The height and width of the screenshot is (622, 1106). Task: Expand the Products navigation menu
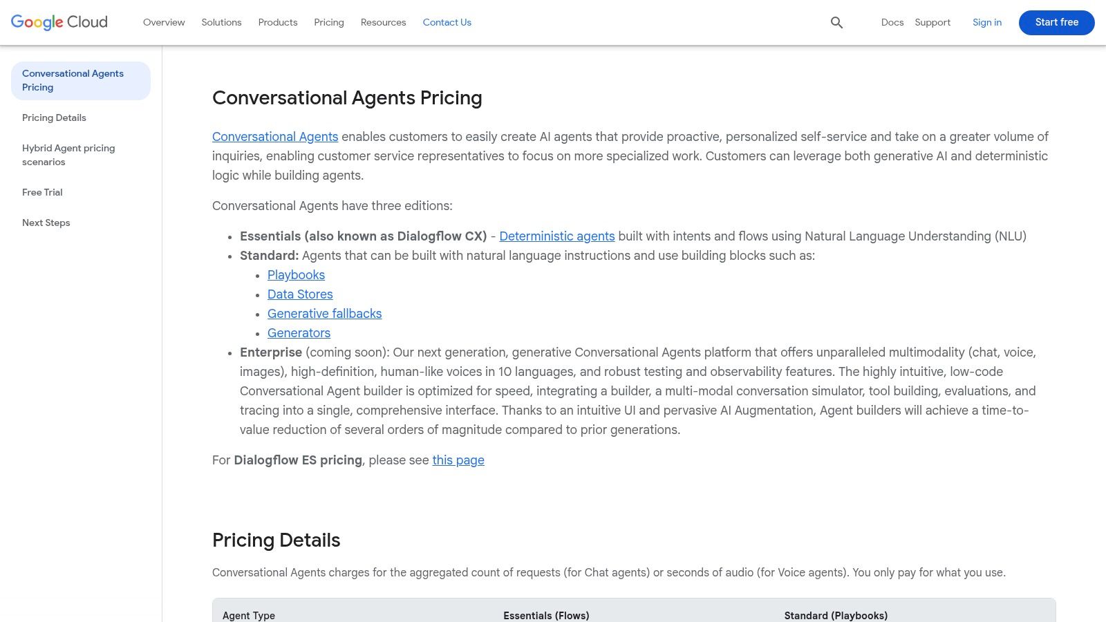[x=278, y=22]
